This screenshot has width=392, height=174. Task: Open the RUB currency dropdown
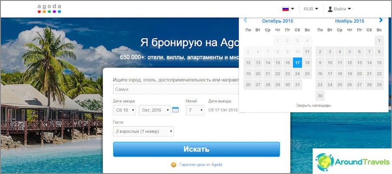pos(311,9)
